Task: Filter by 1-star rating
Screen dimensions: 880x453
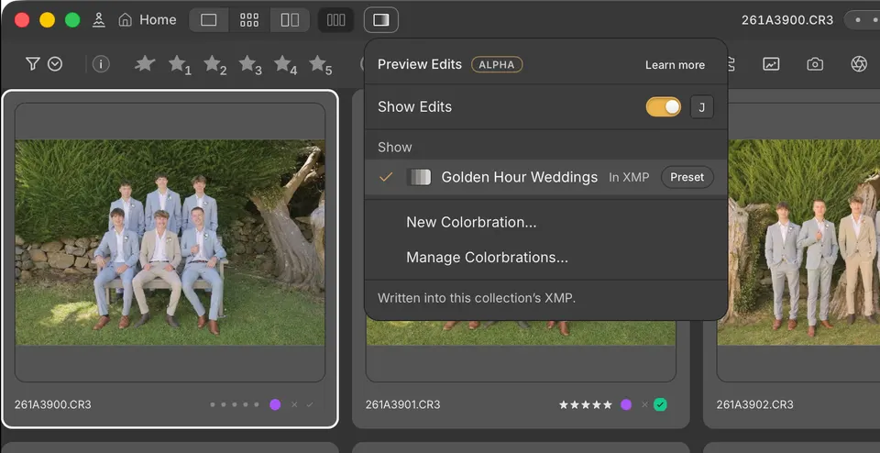Action: click(x=180, y=64)
